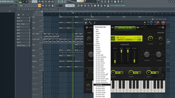Click the Reverb knob
The image size is (175, 98).
(x=147, y=54)
